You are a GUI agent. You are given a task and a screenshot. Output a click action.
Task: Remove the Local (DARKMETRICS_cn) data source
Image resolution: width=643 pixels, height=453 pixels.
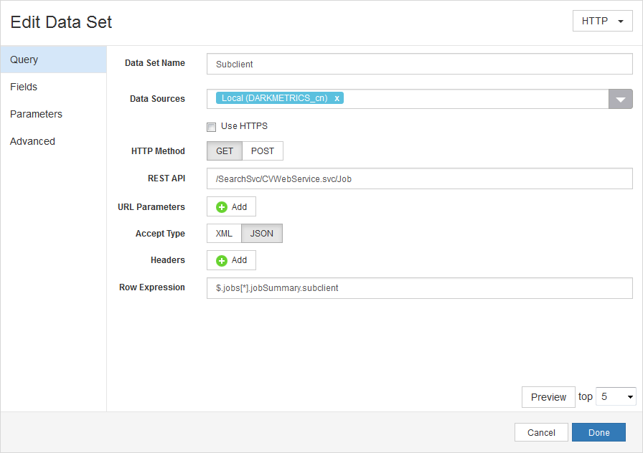(337, 98)
